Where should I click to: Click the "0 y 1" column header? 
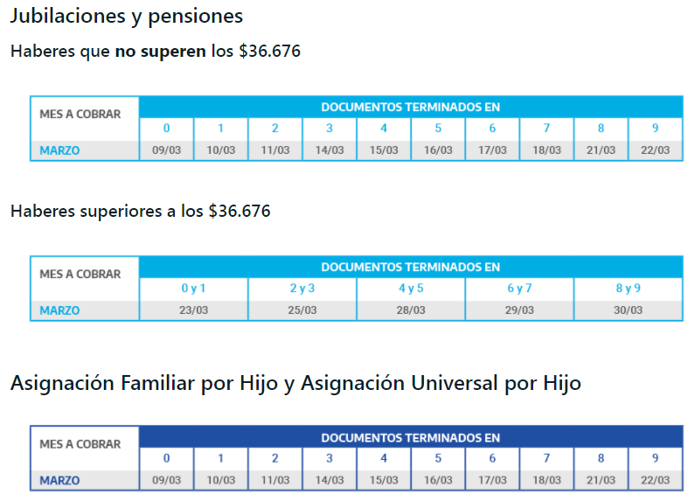coord(193,289)
